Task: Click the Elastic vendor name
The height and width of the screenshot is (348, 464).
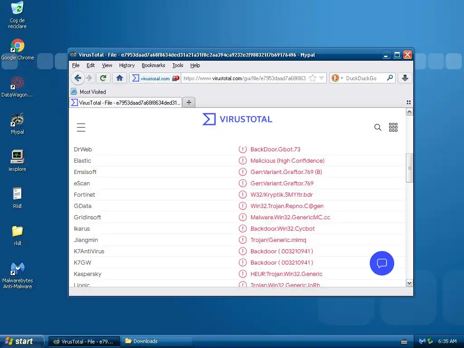Action: tap(82, 161)
